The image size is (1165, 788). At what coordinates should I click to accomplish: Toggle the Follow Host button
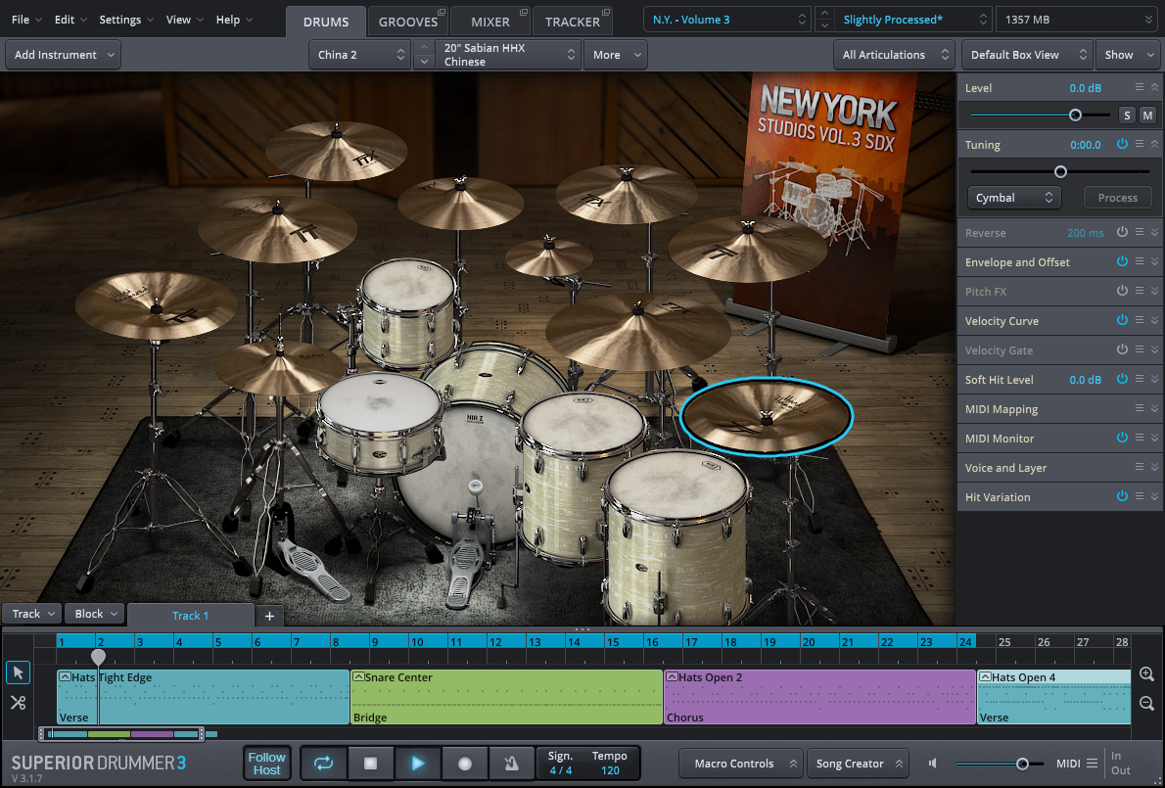point(266,764)
